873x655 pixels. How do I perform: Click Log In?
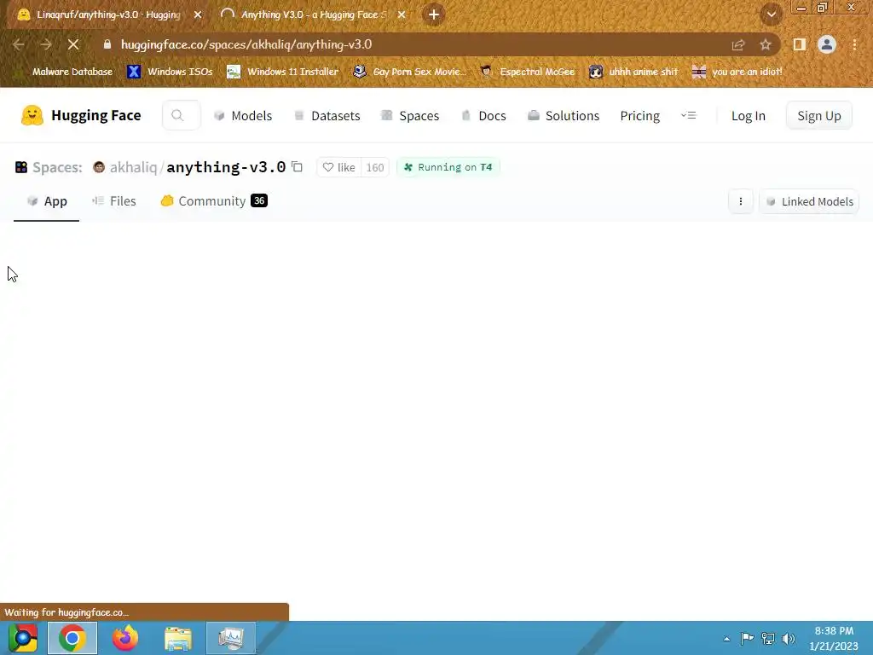(x=749, y=116)
